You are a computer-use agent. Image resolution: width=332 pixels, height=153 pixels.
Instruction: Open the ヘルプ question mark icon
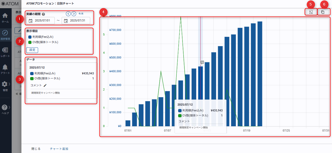point(4,107)
